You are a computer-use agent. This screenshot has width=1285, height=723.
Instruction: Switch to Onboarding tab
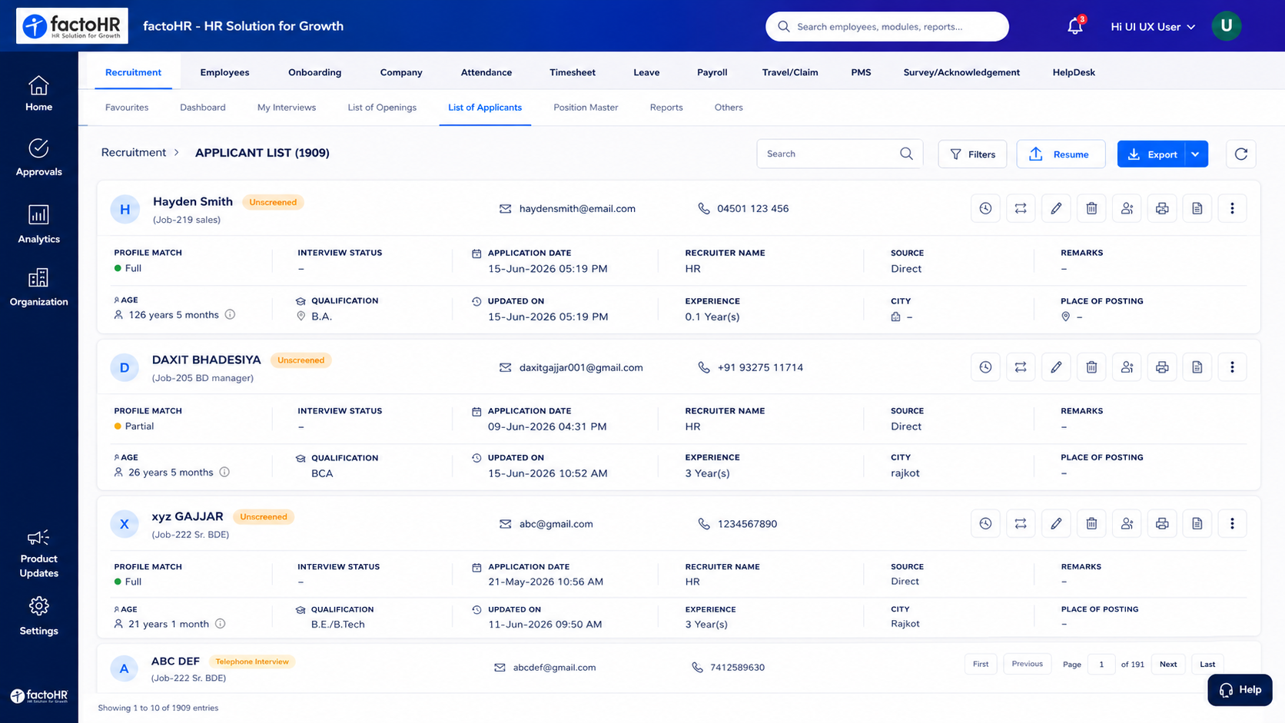[x=314, y=72]
